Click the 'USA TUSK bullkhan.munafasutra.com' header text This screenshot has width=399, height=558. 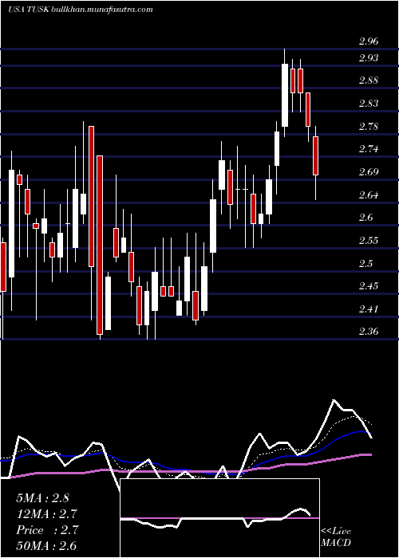(x=81, y=10)
